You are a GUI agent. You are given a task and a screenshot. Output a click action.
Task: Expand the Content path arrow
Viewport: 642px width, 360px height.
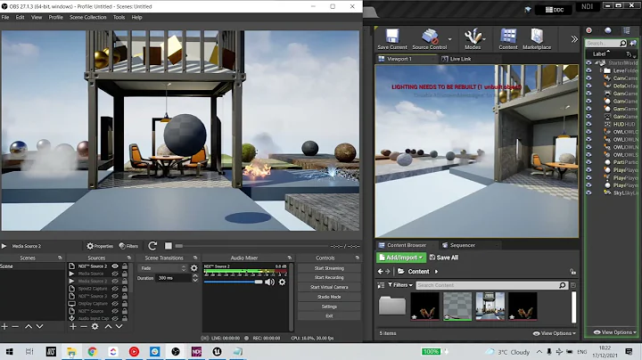(x=436, y=271)
